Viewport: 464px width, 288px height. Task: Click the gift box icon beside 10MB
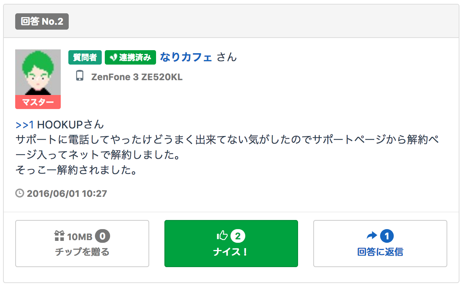pyautogui.click(x=60, y=237)
